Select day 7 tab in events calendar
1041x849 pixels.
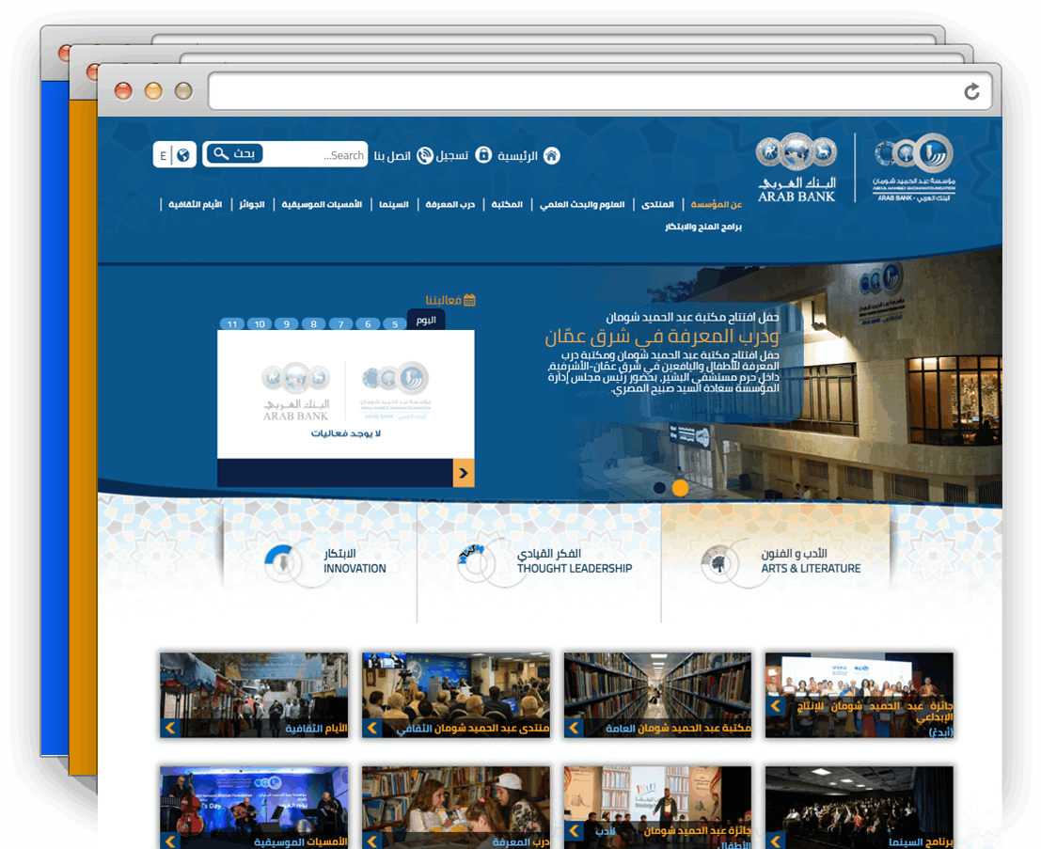click(x=340, y=324)
